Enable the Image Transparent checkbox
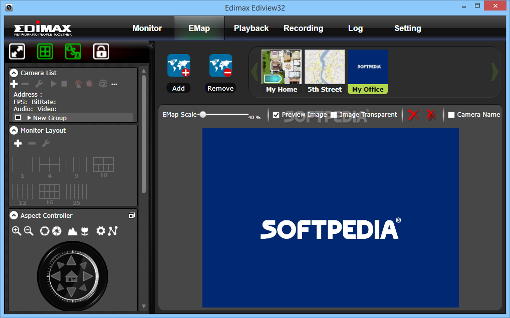This screenshot has height=318, width=510. click(x=334, y=115)
